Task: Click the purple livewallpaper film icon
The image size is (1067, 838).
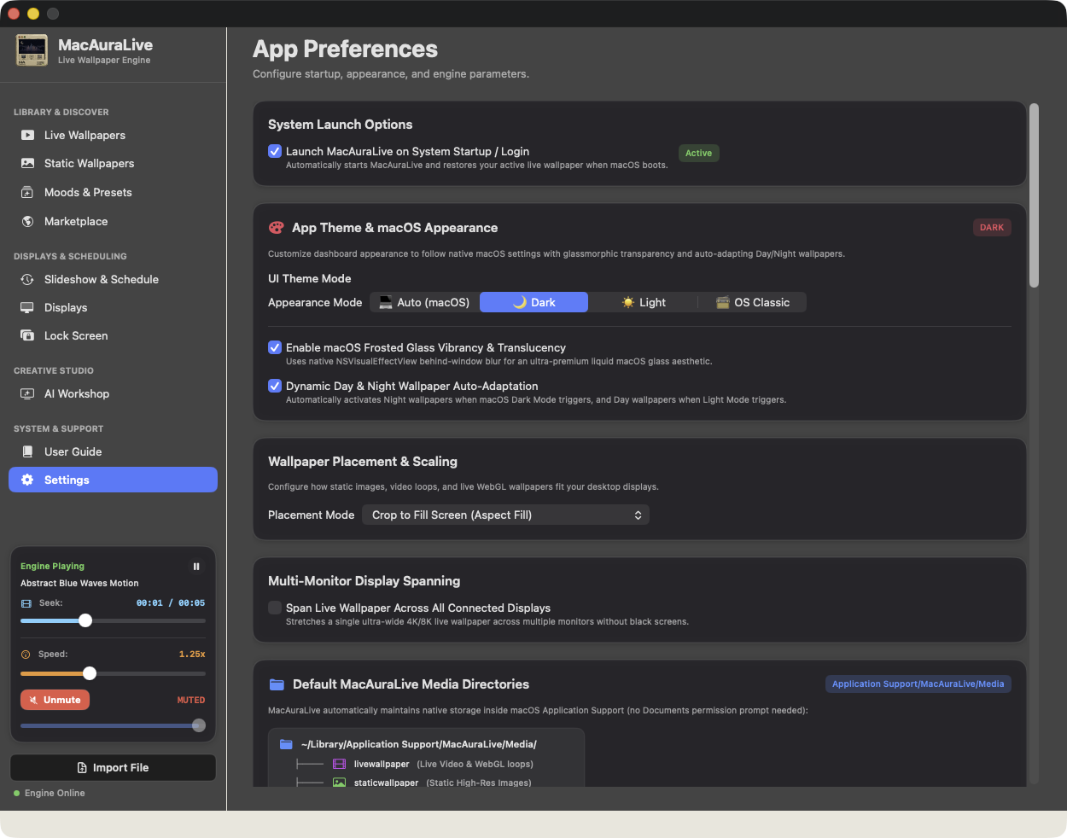Action: (x=339, y=764)
